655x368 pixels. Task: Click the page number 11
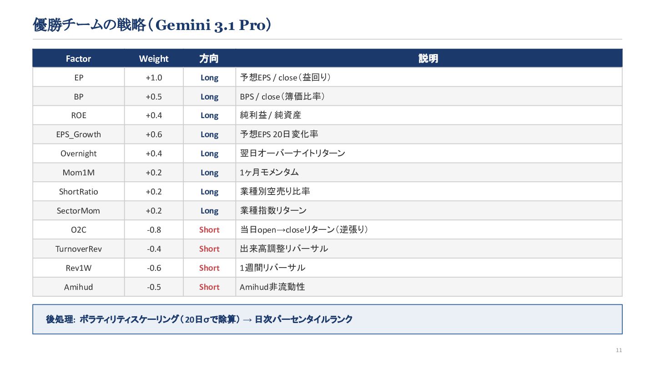click(619, 350)
